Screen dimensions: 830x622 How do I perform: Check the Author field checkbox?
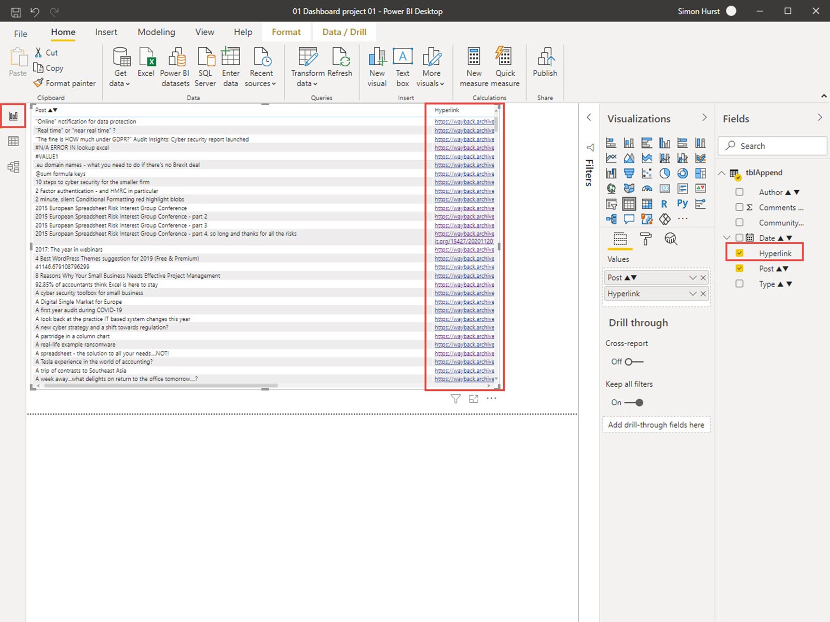(x=739, y=192)
